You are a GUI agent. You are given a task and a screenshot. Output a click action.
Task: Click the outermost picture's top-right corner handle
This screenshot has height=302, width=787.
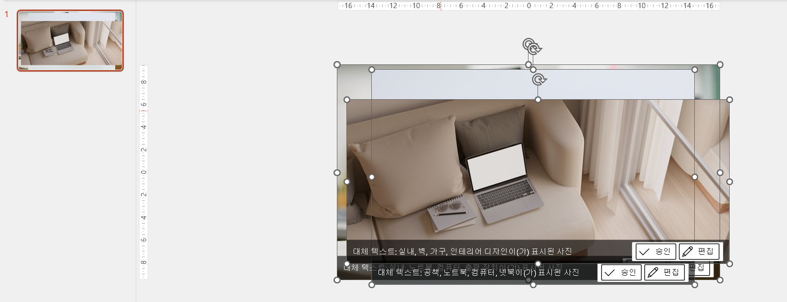[720, 64]
